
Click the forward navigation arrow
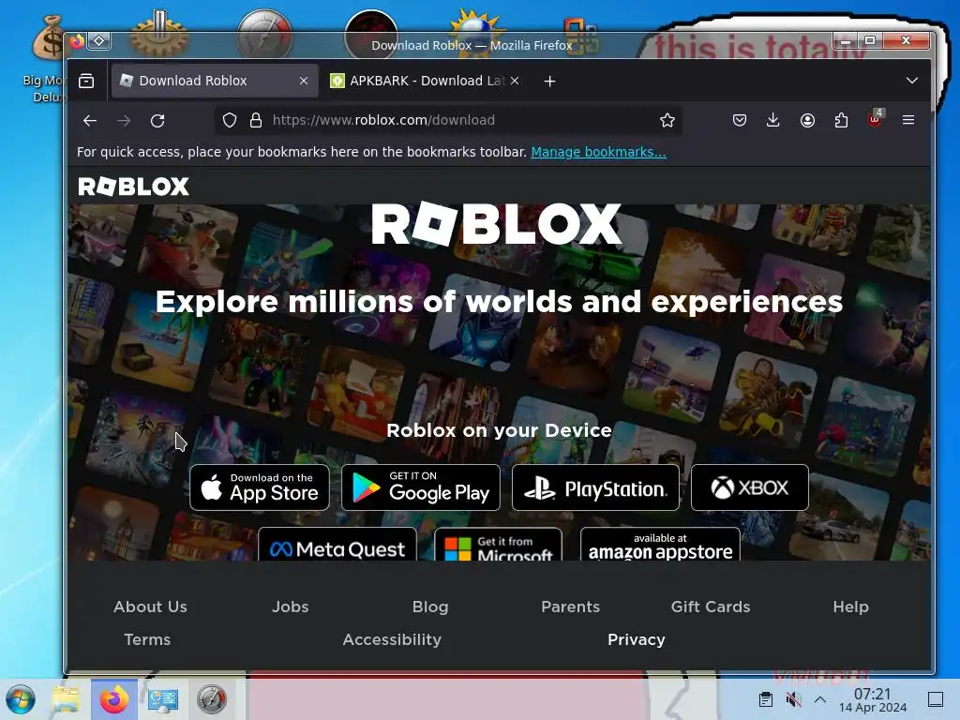point(124,121)
